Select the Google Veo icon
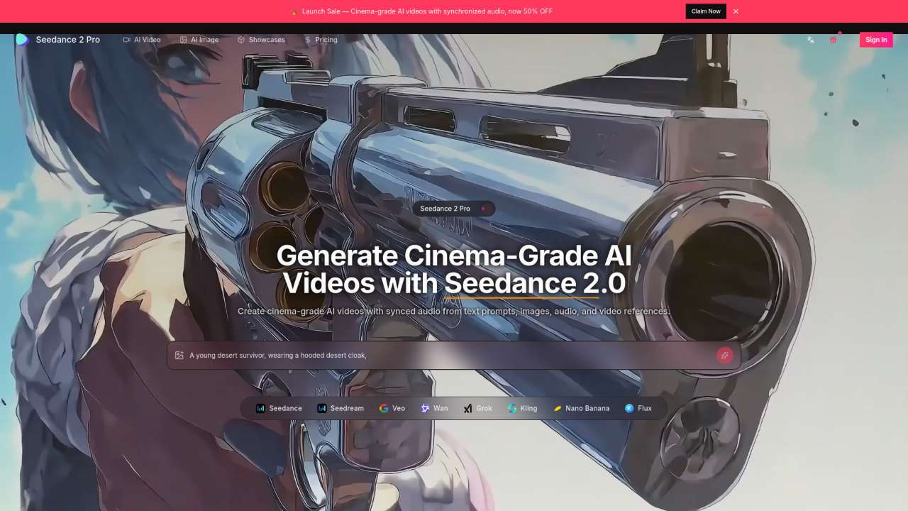 click(x=383, y=408)
